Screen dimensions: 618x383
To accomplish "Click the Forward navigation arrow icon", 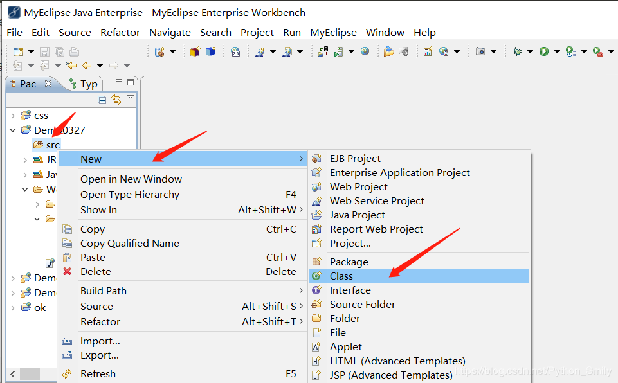I will click(x=113, y=64).
